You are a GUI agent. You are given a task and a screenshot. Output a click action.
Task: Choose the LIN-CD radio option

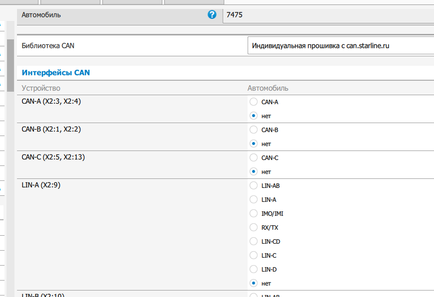[x=254, y=241]
